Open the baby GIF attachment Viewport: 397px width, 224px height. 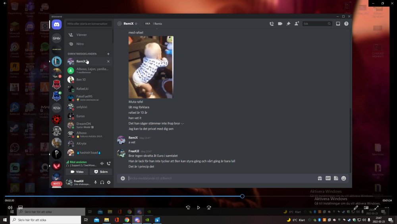[151, 67]
